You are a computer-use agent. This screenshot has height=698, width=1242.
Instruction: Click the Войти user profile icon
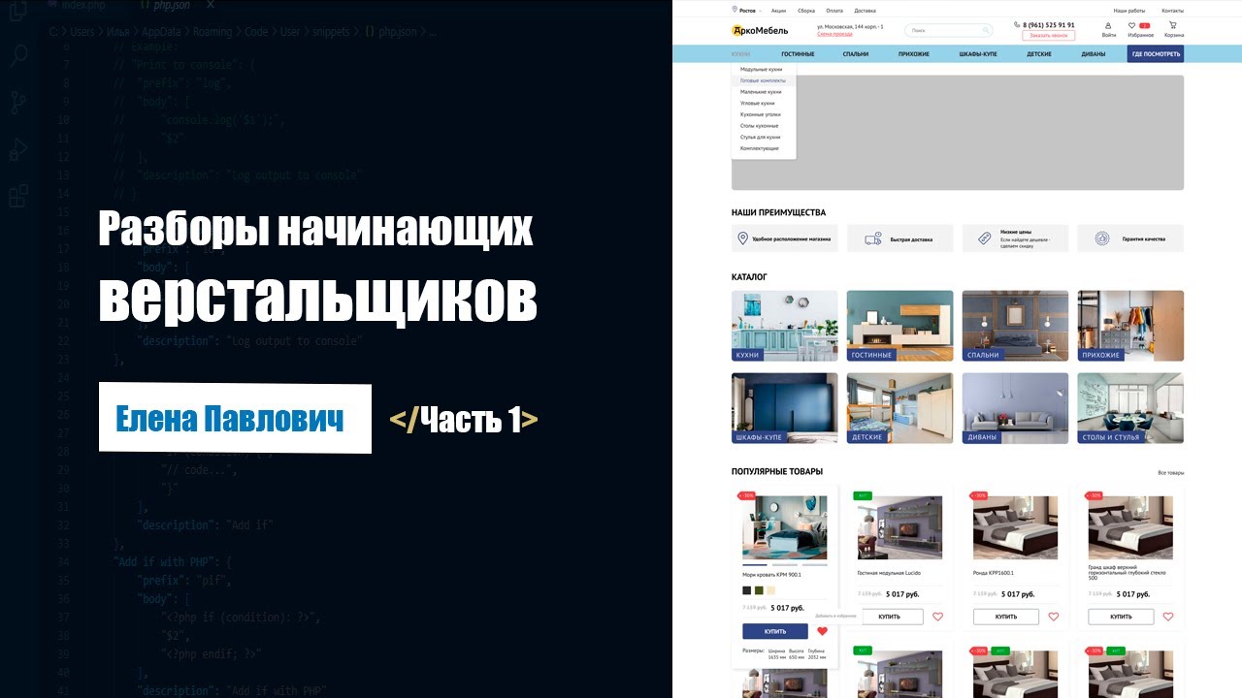(1109, 26)
